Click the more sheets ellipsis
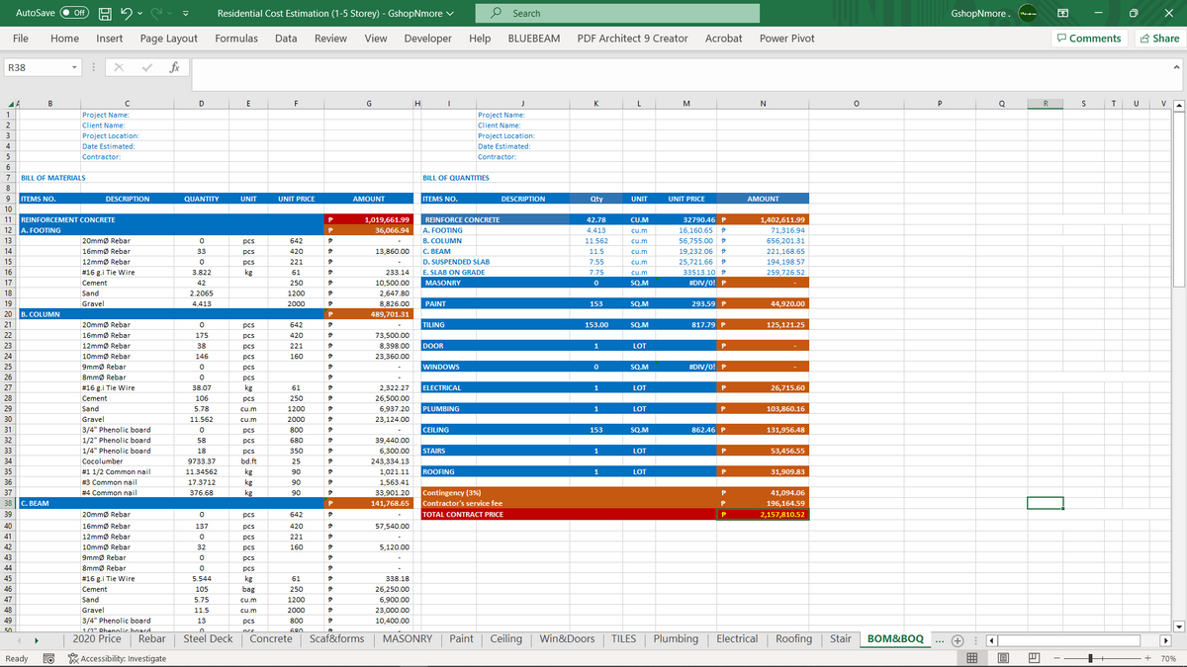This screenshot has width=1187, height=667. click(940, 639)
